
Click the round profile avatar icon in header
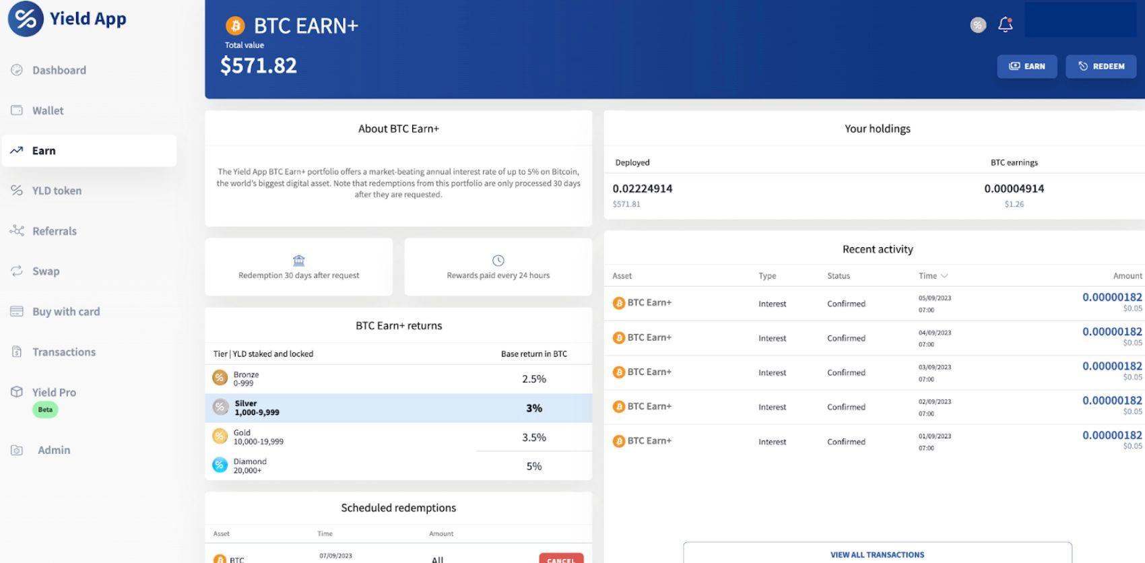(978, 25)
